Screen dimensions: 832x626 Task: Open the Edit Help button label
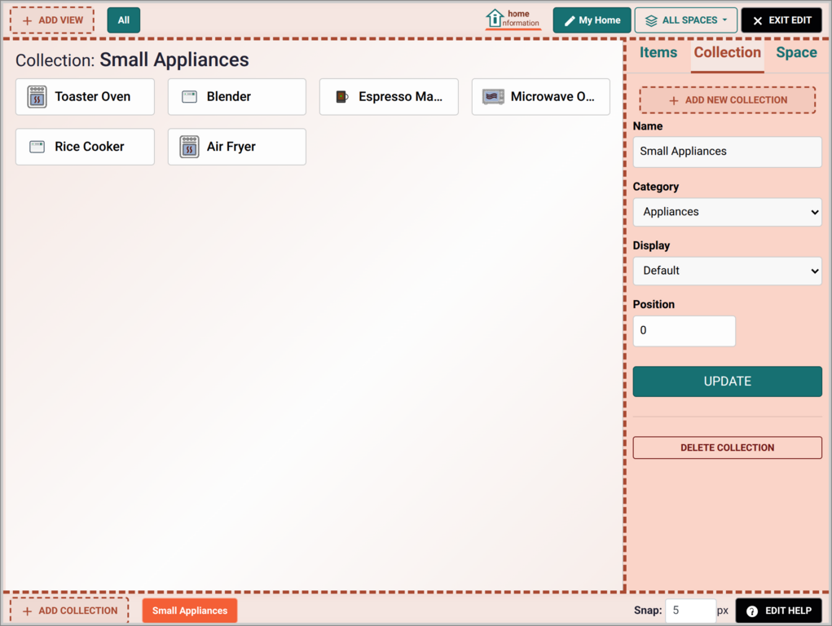(788, 611)
